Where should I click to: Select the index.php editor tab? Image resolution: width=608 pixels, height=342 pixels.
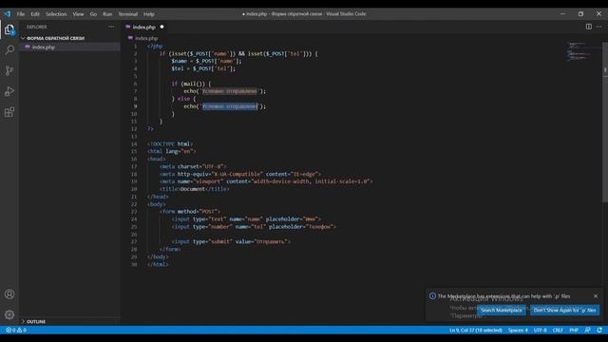coord(143,27)
